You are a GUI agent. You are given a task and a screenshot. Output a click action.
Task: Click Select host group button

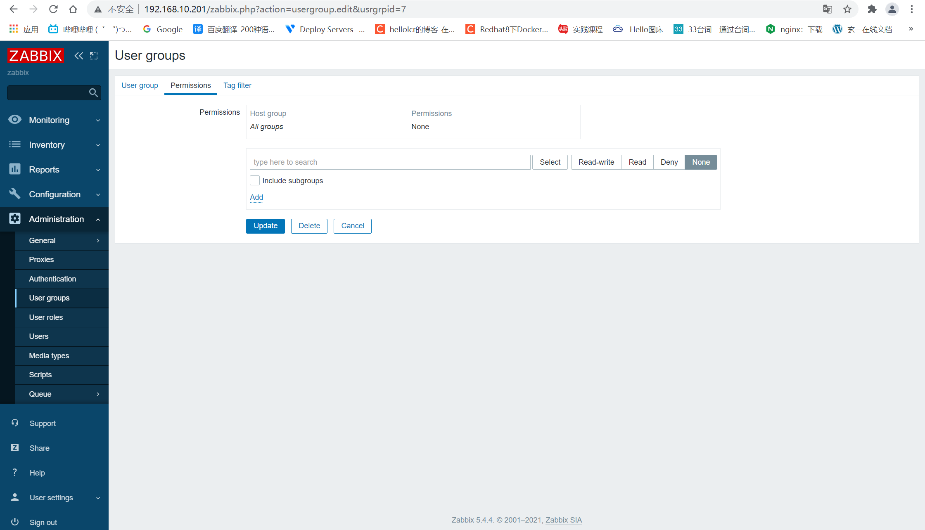(x=550, y=162)
